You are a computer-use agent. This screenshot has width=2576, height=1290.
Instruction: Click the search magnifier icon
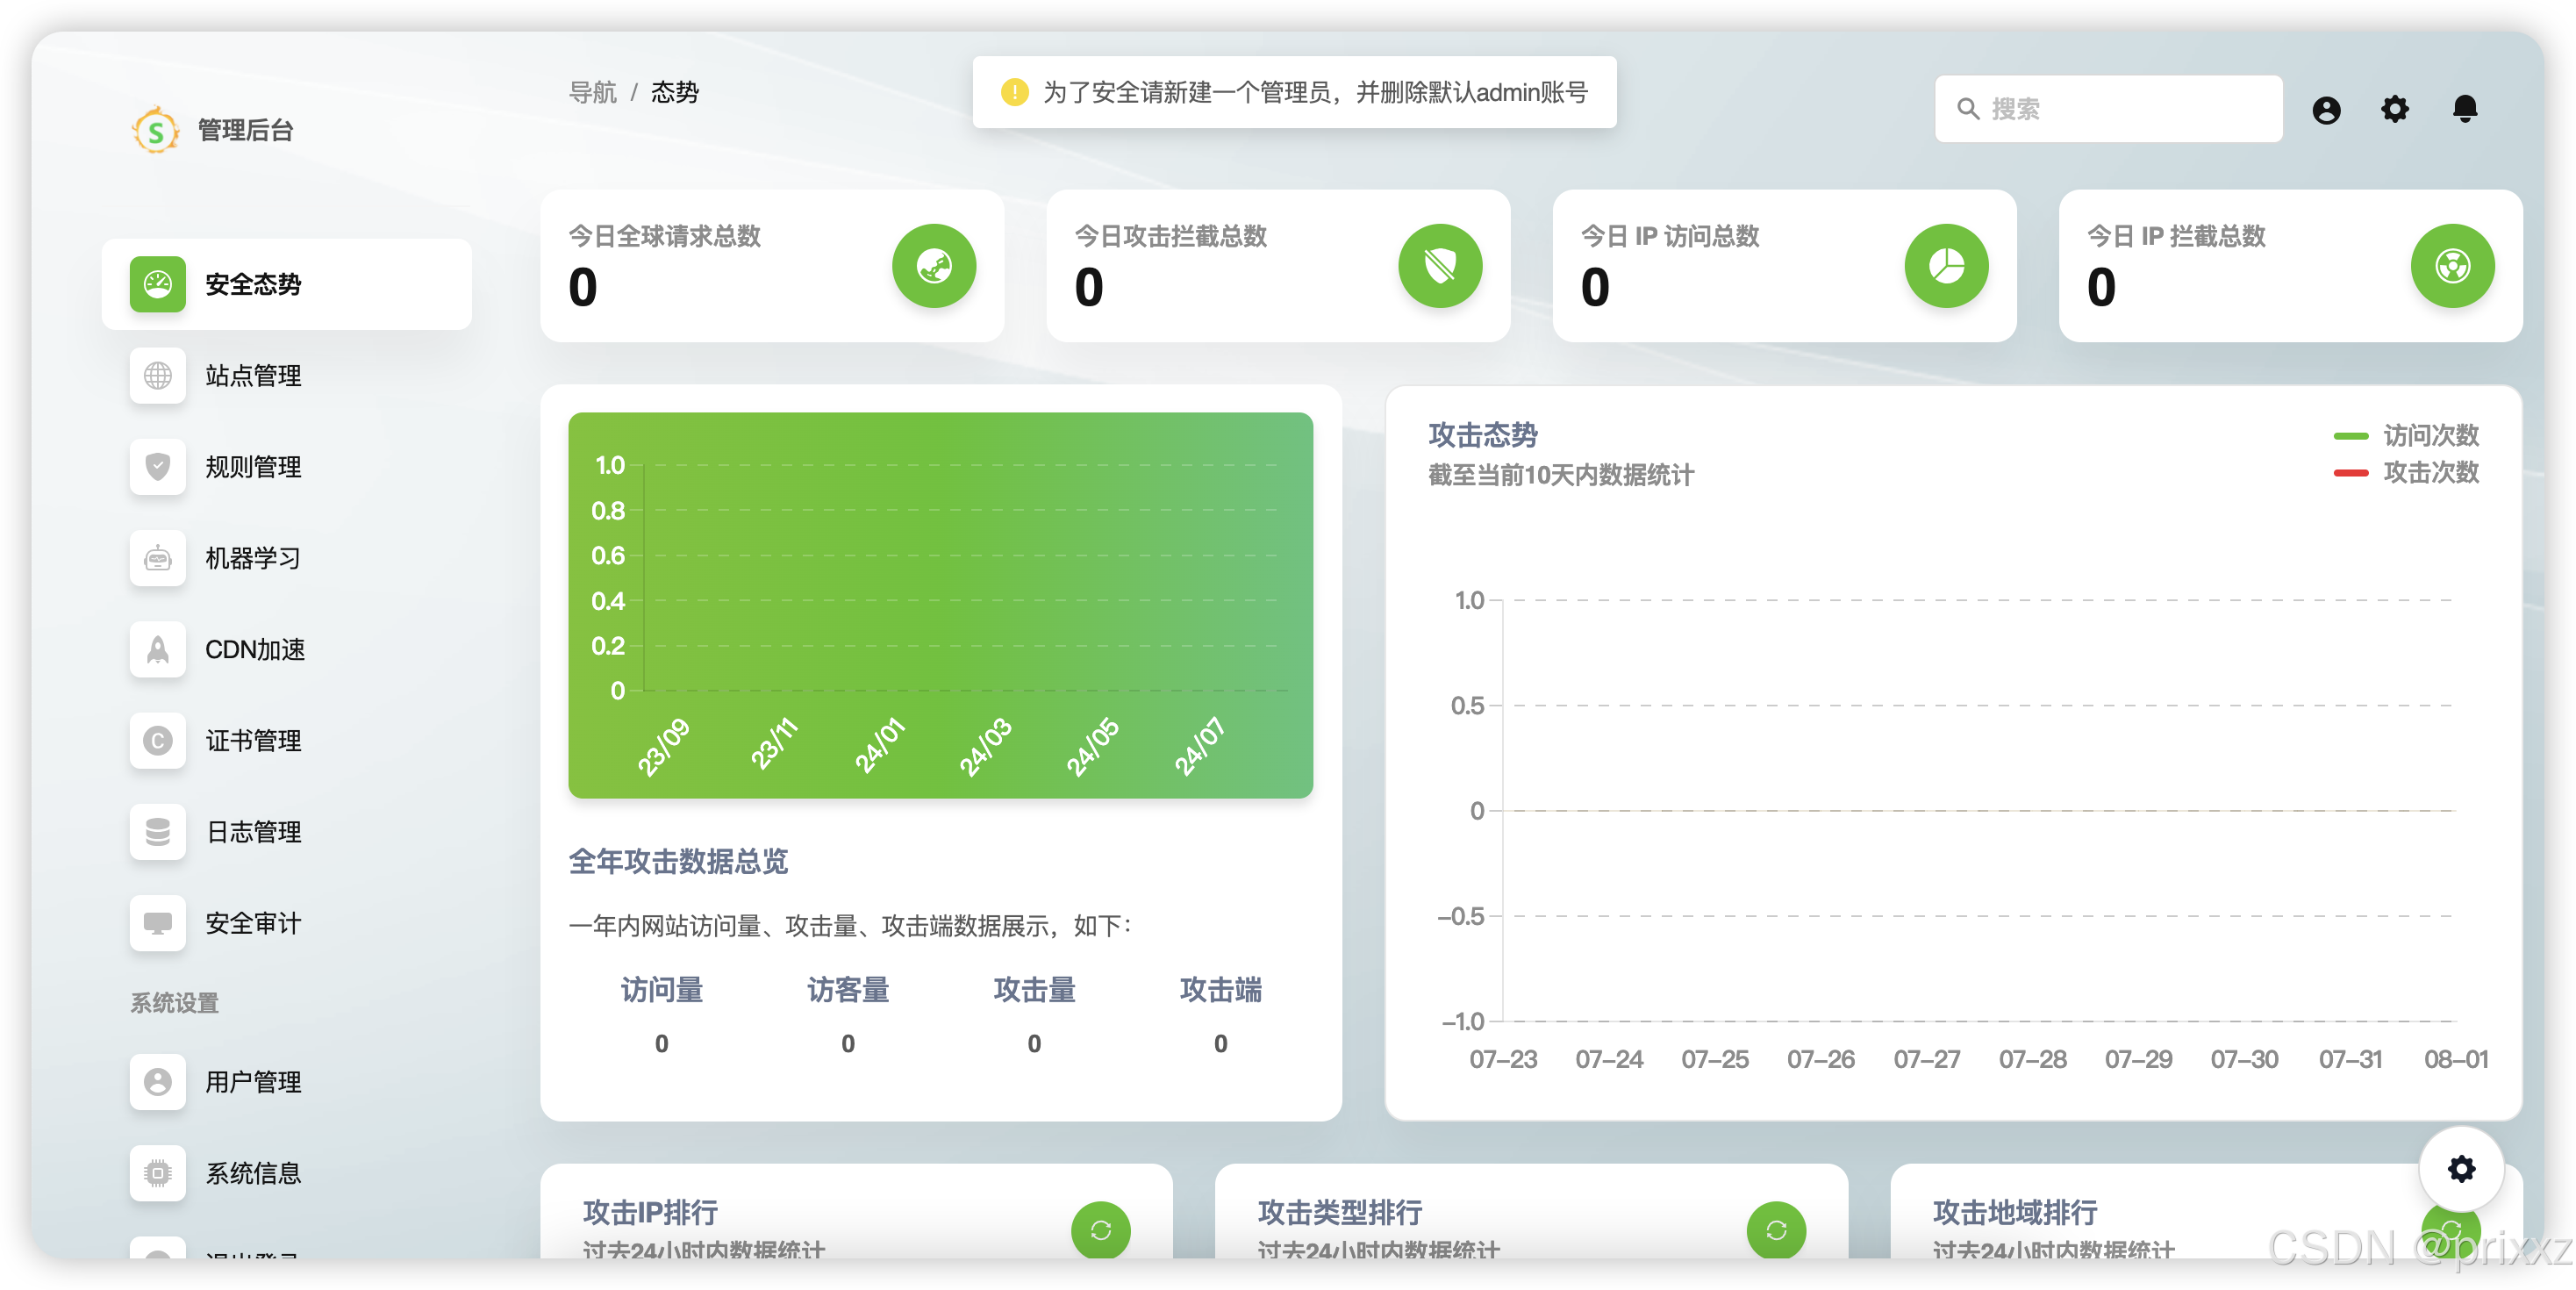[x=1967, y=109]
